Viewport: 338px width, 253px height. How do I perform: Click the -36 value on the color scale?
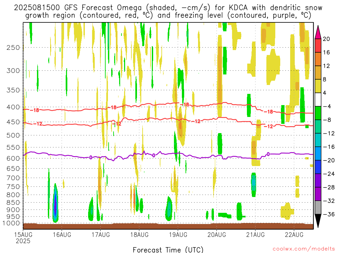(x=329, y=214)
